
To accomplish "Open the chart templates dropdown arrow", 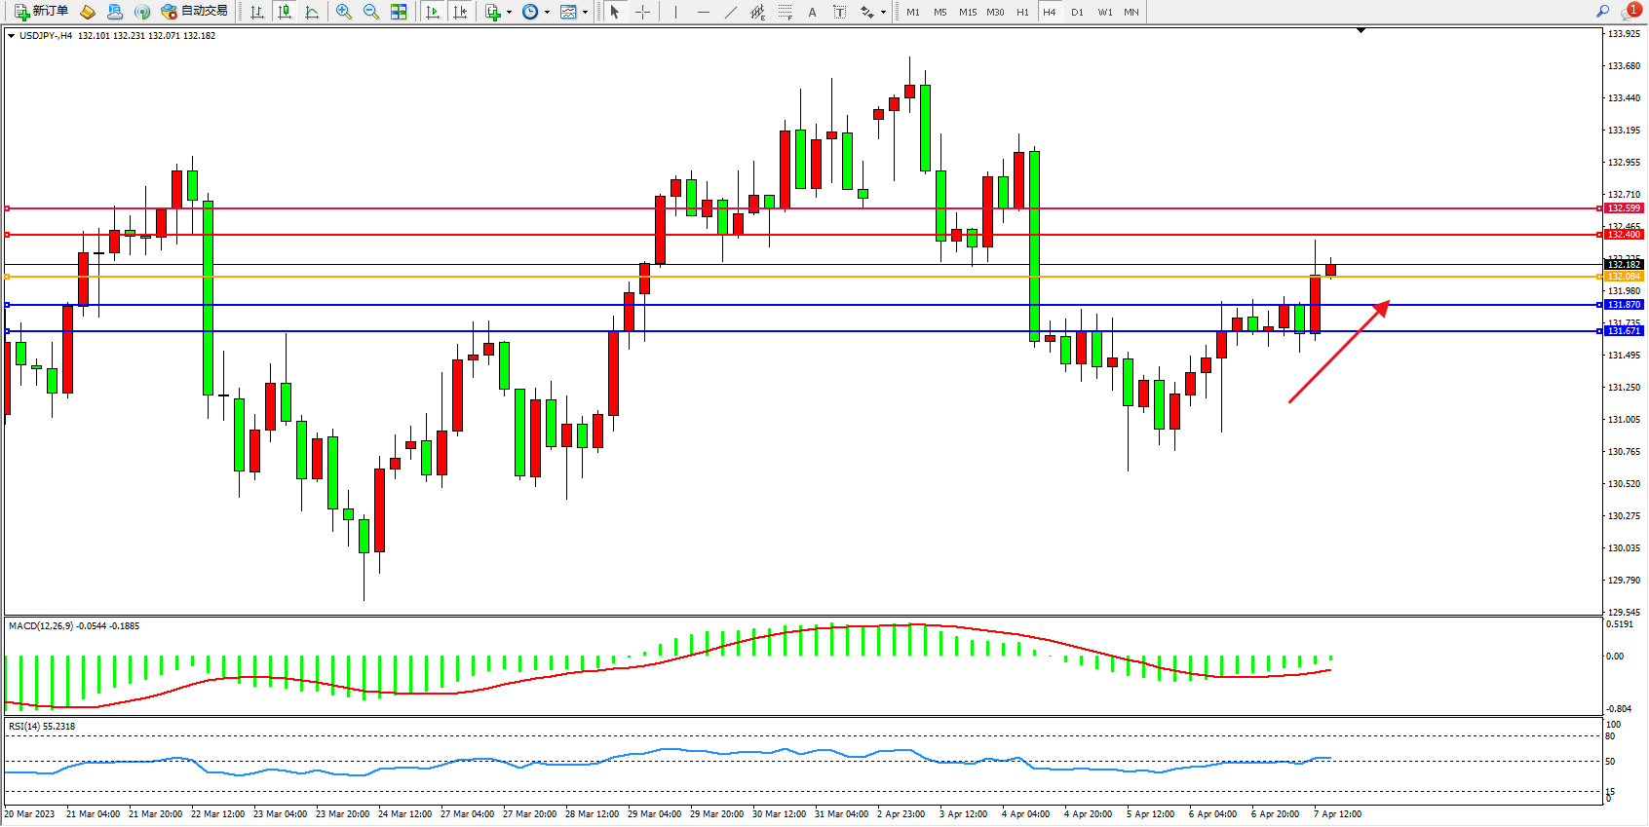I will point(585,13).
